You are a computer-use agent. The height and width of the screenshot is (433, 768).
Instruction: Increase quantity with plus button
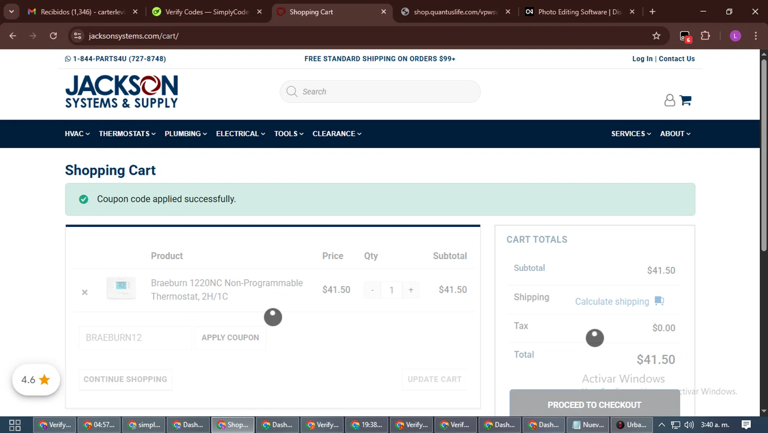point(411,290)
